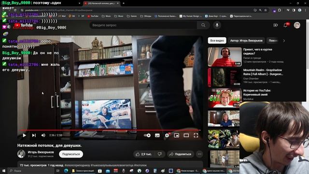This screenshot has height=174, width=309.
Task: Bookmark this page with the star icon
Action: [266, 10]
